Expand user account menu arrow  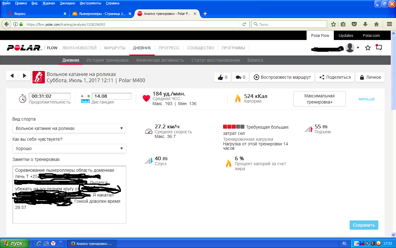pos(358,48)
